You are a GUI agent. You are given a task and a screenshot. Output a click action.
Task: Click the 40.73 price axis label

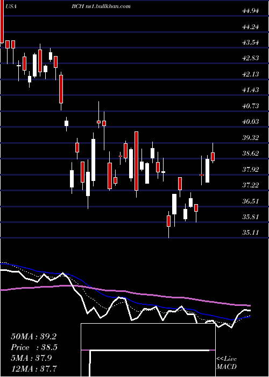pyautogui.click(x=251, y=106)
